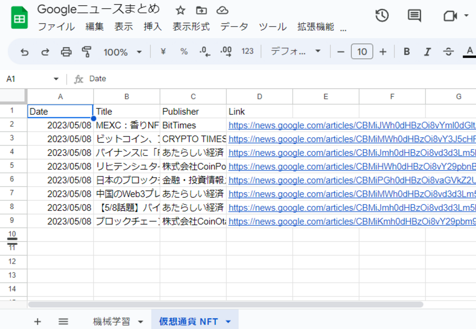Open the comments speech bubble icon
Viewport: 476px width, 329px height.
pos(414,16)
